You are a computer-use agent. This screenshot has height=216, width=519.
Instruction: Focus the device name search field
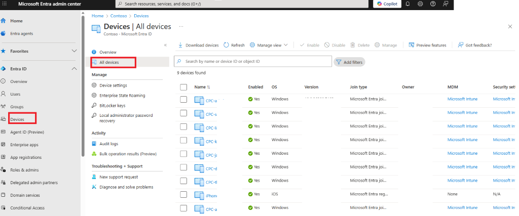coord(253,61)
